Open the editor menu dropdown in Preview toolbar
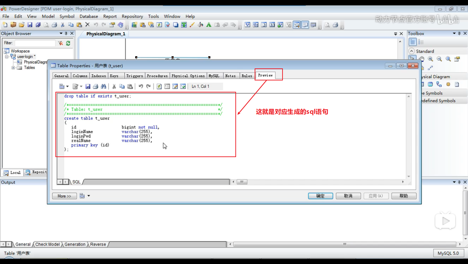This screenshot has height=264, width=468. click(x=64, y=86)
